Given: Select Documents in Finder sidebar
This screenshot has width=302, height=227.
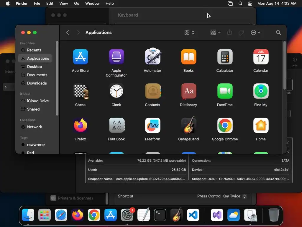Looking at the screenshot, I should (x=35, y=75).
